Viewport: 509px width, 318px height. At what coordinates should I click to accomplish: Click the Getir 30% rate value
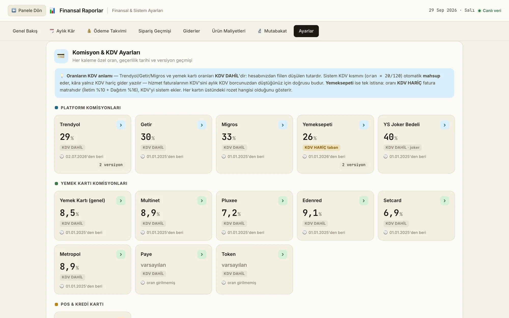tap(148, 137)
